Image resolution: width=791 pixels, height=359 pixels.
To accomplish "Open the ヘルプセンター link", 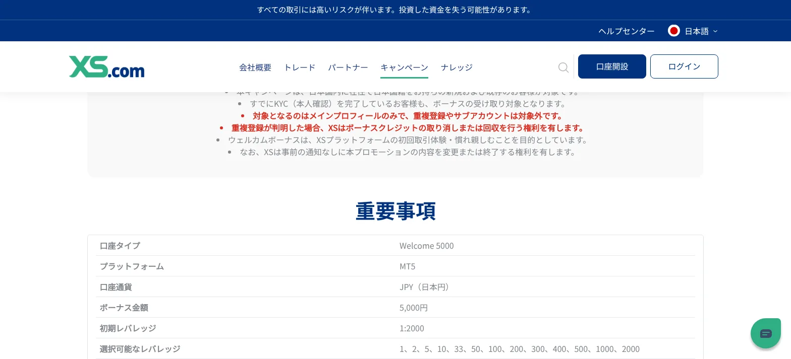I will coord(627,31).
